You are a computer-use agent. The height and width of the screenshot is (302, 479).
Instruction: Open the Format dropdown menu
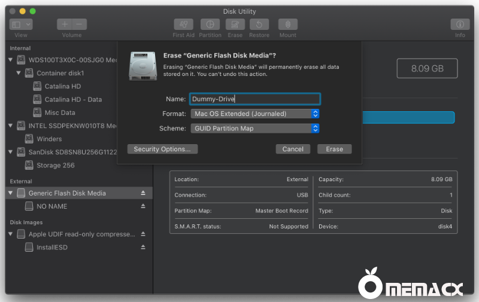255,114
